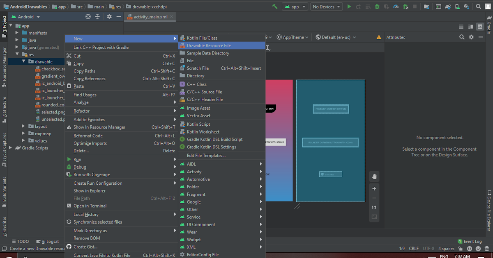Open Search Everywhere magnifier
The height and width of the screenshot is (258, 493).
478,6
